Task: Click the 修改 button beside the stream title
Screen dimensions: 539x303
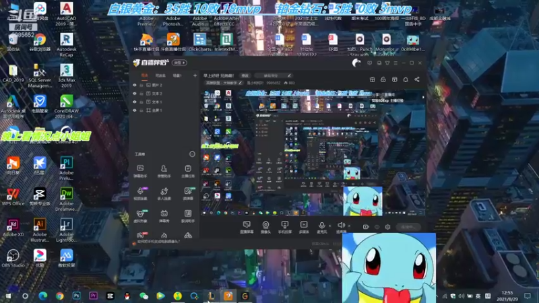Action: [x=245, y=75]
